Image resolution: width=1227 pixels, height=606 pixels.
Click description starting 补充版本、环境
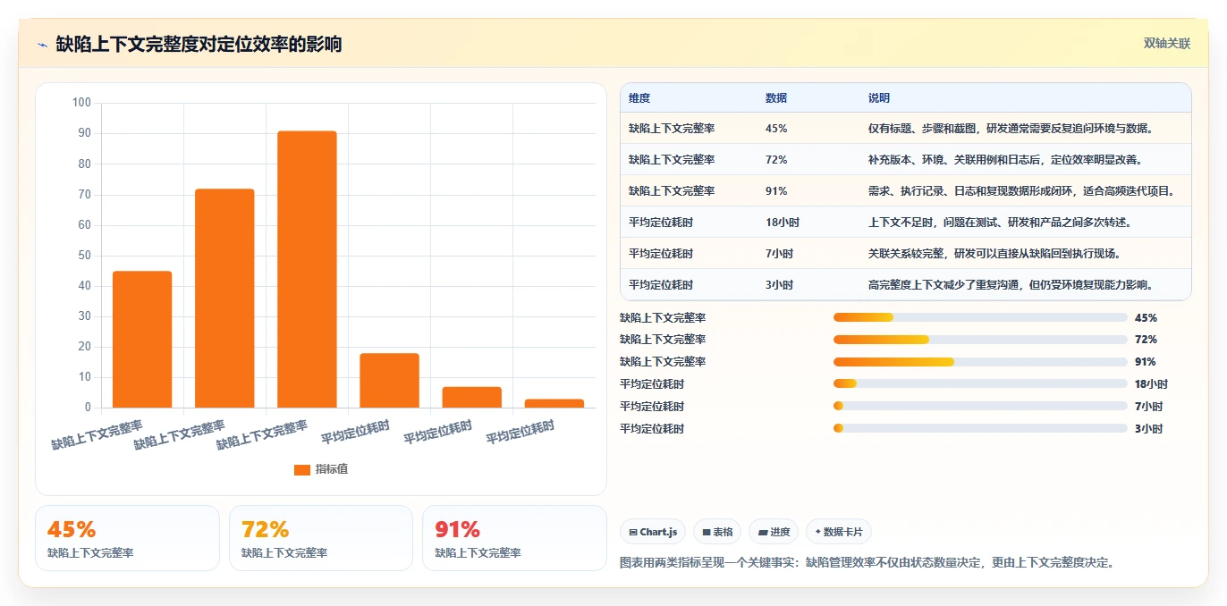[1006, 160]
